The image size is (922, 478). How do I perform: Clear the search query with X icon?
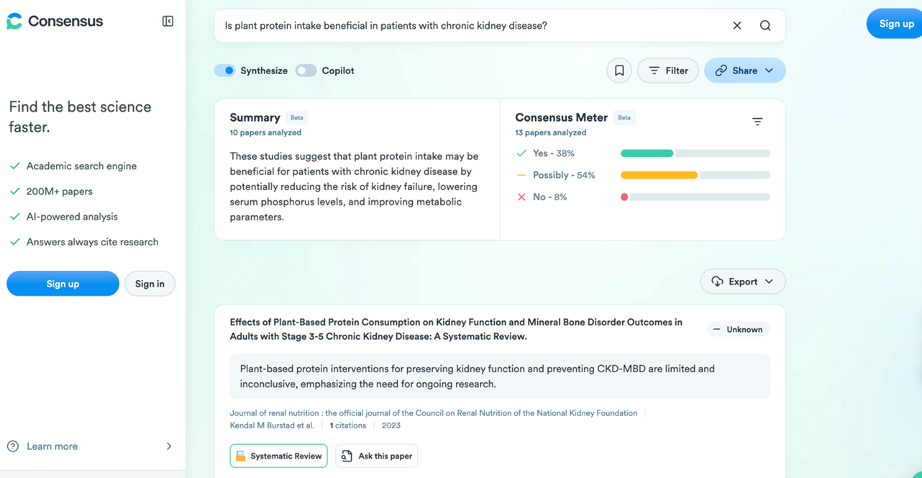[737, 26]
